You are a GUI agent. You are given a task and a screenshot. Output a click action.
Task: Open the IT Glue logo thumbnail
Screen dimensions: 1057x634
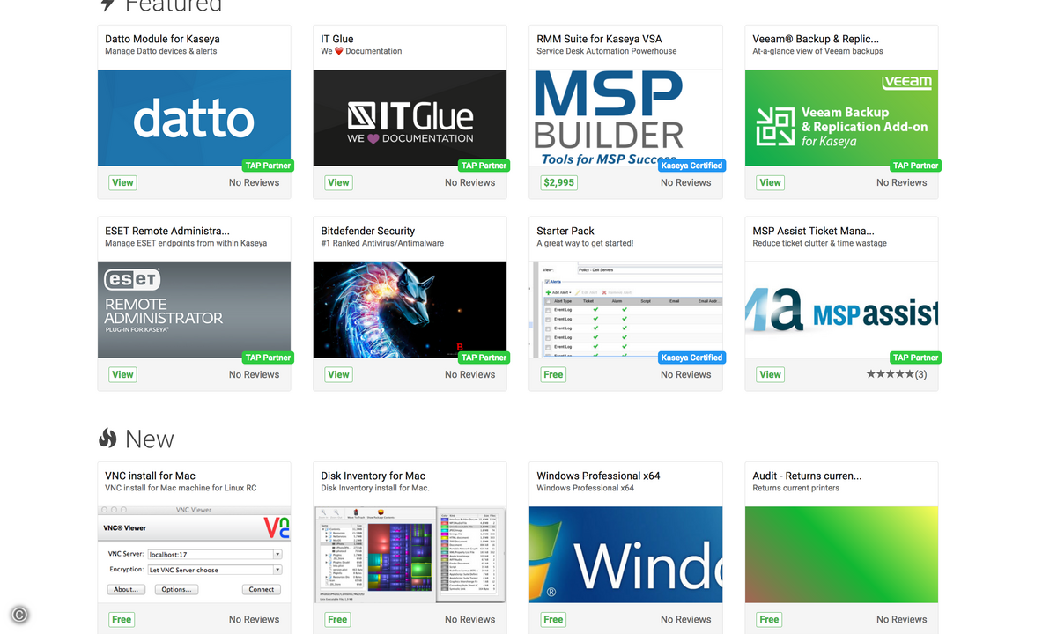[x=410, y=118]
